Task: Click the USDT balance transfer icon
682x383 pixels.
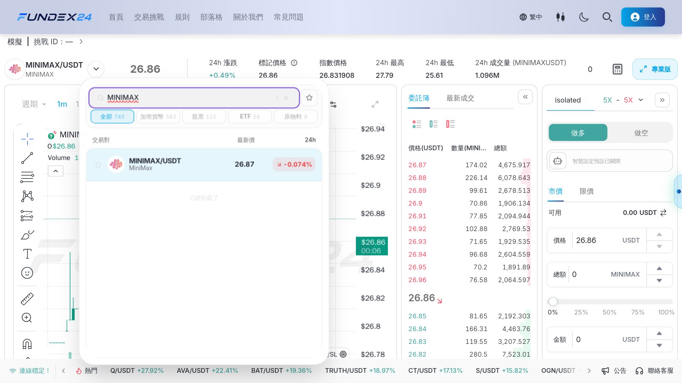Action: [x=663, y=213]
